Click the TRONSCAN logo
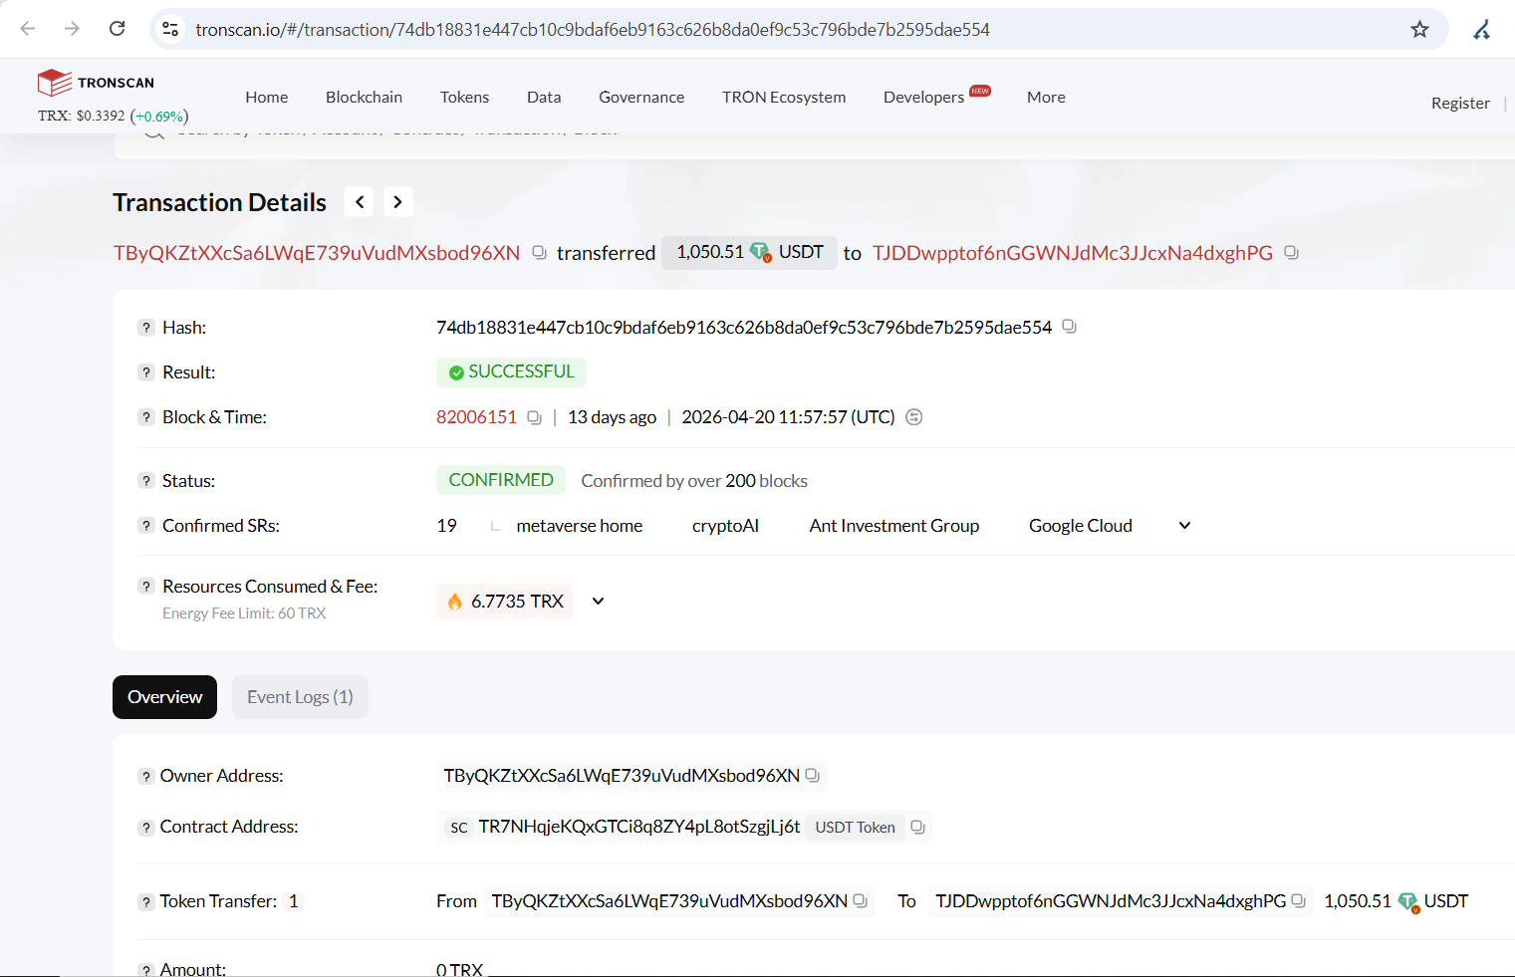 click(96, 83)
